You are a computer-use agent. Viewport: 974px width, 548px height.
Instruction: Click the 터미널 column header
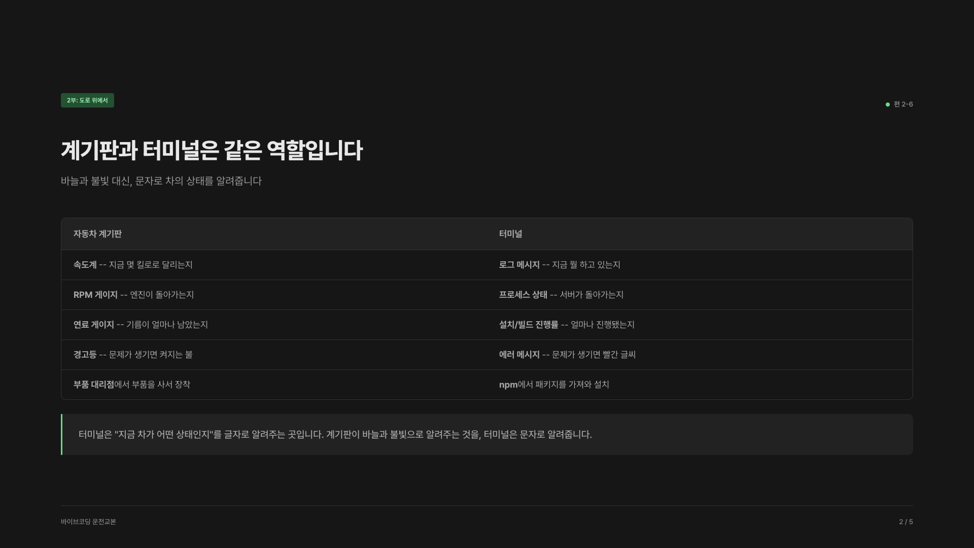[x=510, y=234]
